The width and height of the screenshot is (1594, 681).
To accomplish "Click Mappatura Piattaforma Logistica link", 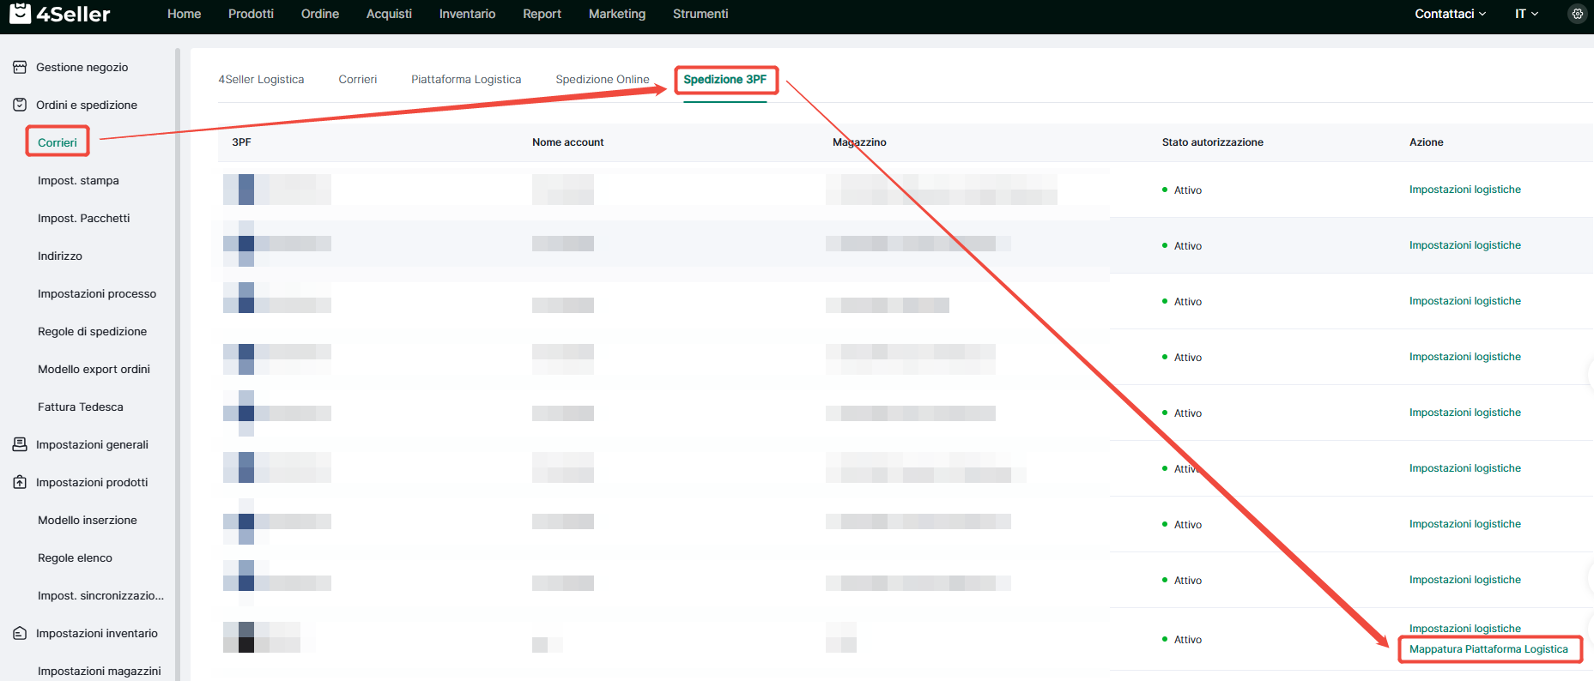I will tap(1488, 649).
